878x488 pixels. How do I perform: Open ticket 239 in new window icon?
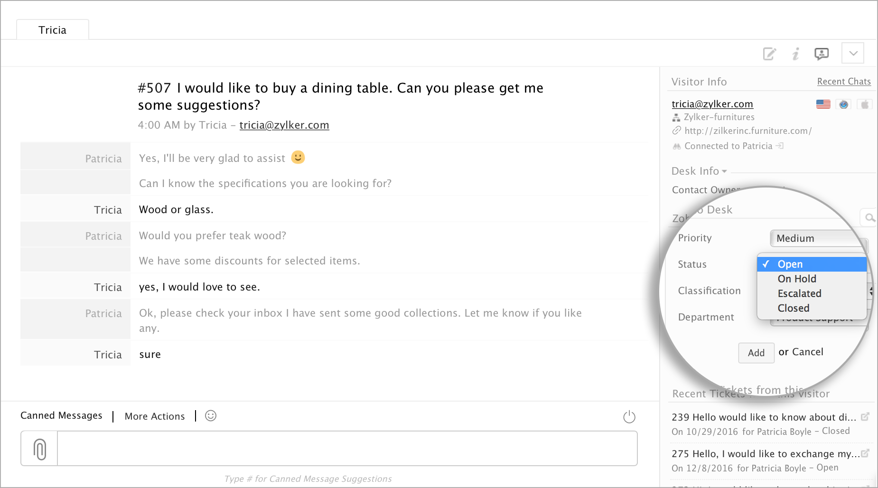[865, 417]
